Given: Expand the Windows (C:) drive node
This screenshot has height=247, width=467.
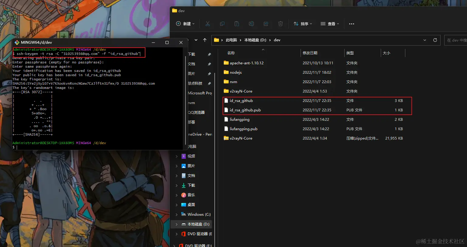Looking at the screenshot, I should [177, 215].
